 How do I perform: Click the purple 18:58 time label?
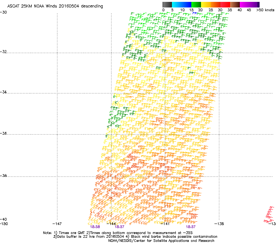[95, 227]
